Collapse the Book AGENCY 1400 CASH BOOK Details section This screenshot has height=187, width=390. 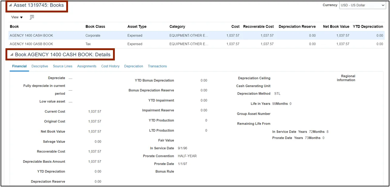tap(12, 55)
